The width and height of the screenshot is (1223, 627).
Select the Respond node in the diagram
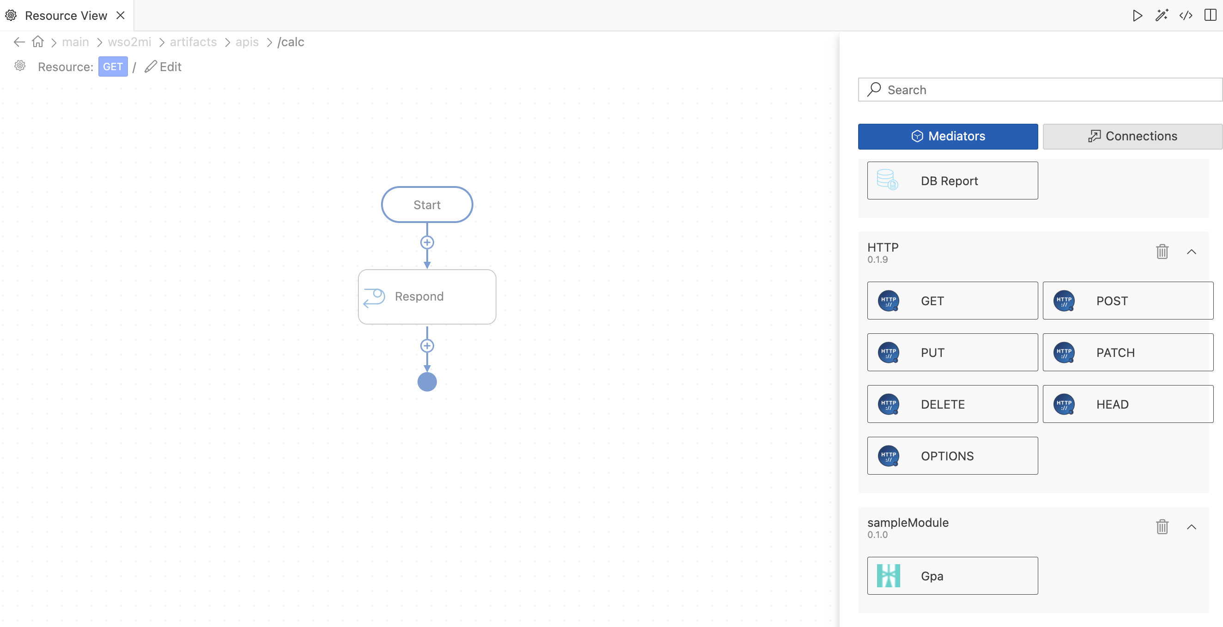[x=427, y=297]
